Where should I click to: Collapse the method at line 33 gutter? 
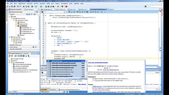(x=45, y=23)
